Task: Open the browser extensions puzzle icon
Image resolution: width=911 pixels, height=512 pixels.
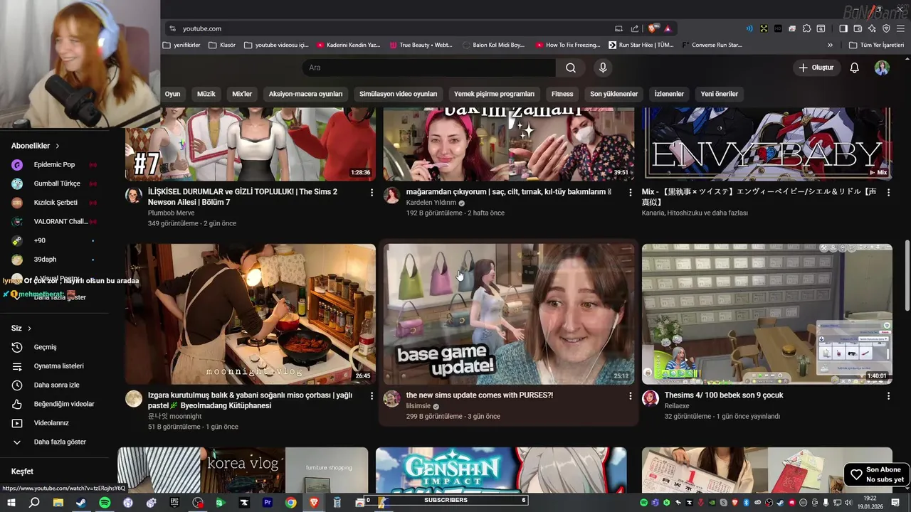Action: (806, 28)
